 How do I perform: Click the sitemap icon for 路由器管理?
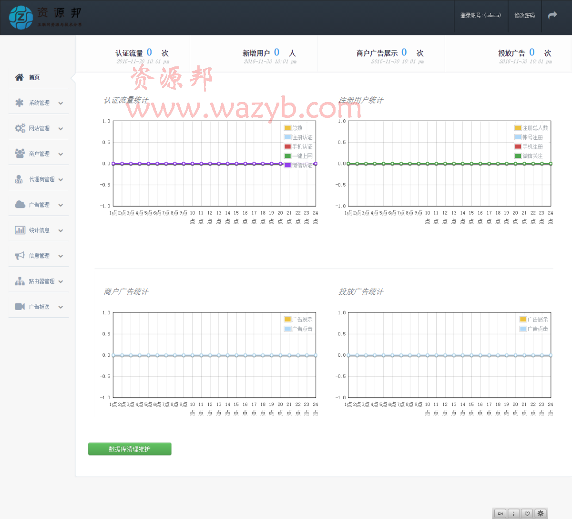coord(20,281)
